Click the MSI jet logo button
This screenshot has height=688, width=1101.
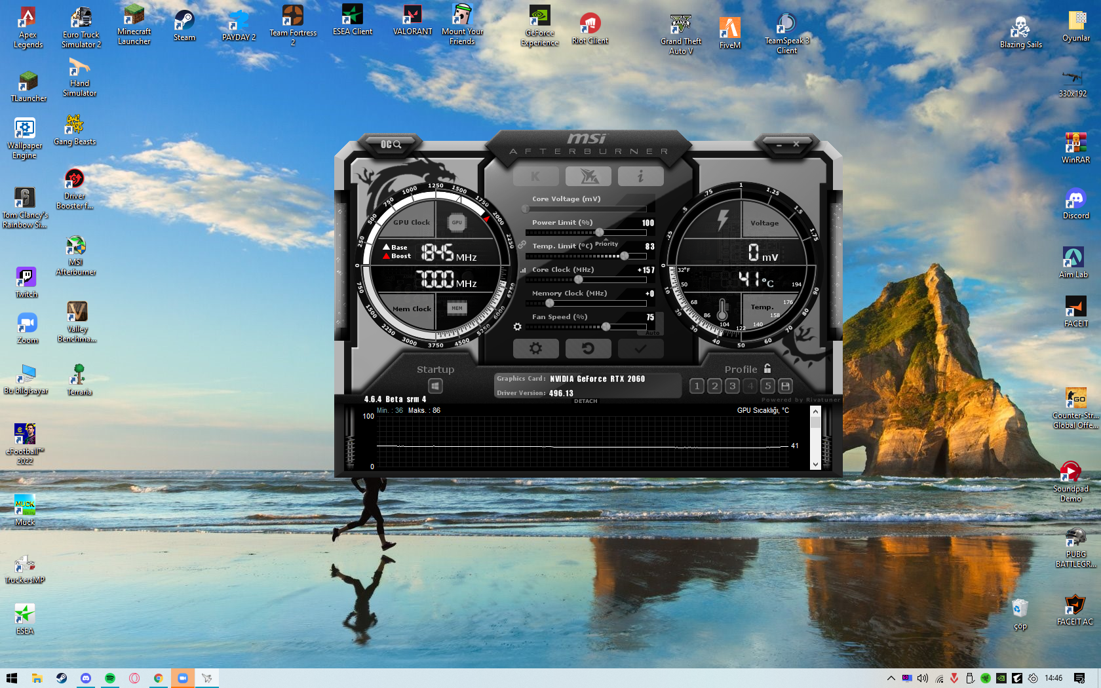tap(588, 176)
